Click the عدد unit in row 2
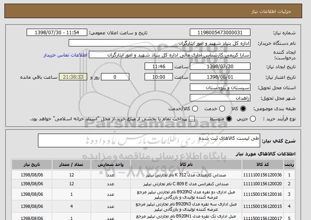Viewport: 311px width, 220px height. 111,184
